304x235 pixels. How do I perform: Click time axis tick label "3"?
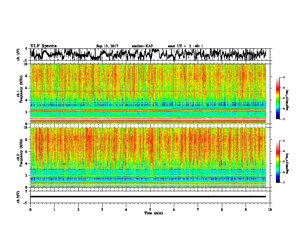click(x=102, y=210)
